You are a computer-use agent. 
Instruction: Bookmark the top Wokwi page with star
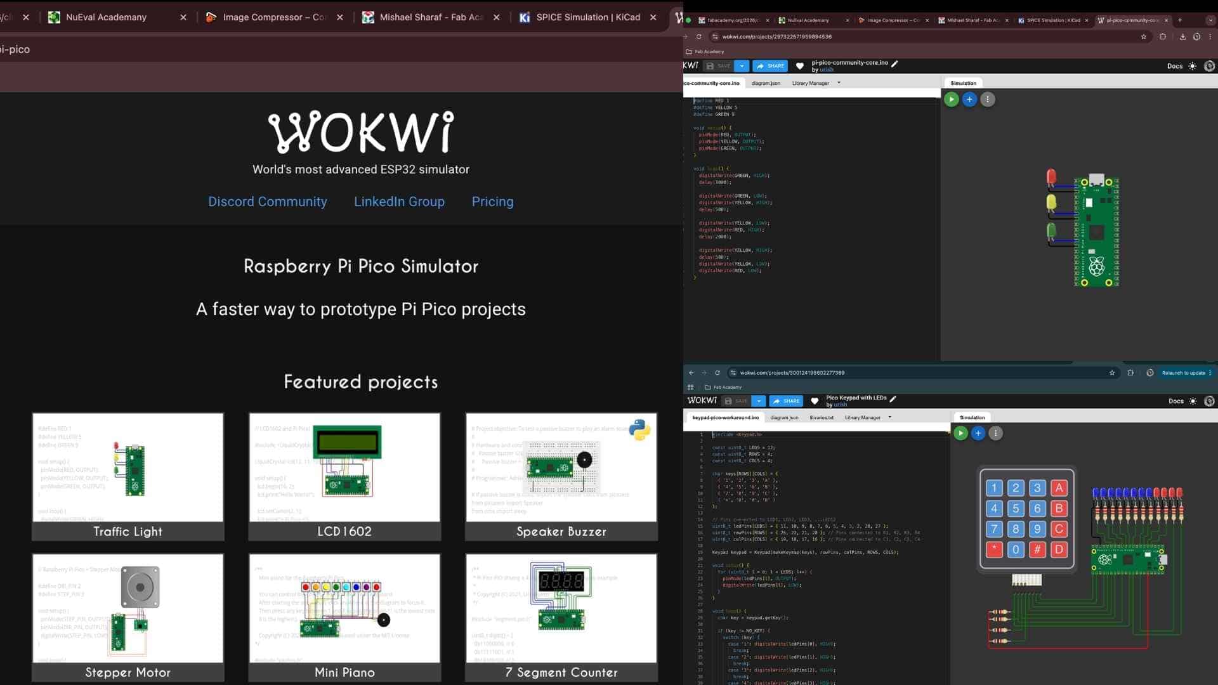[x=1144, y=37]
